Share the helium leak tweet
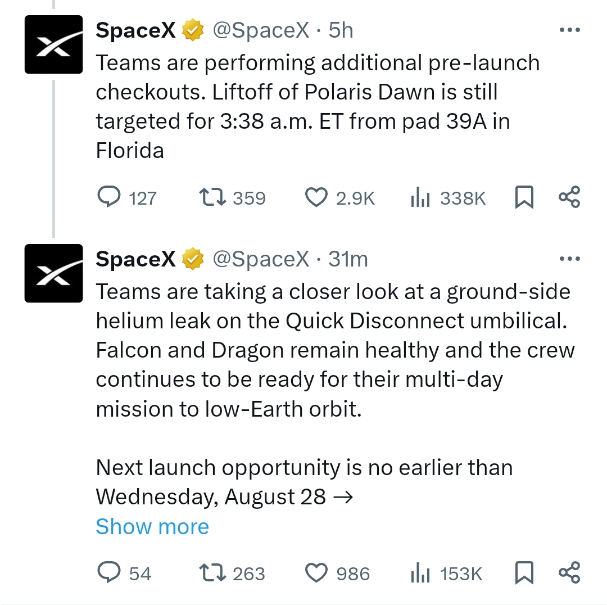The height and width of the screenshot is (605, 607). [569, 572]
